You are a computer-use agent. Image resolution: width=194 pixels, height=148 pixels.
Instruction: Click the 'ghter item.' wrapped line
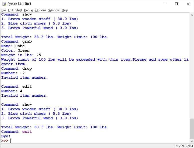coord(14,64)
